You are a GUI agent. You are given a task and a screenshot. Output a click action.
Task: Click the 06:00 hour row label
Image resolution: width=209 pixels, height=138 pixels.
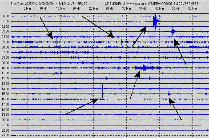coord(5,47)
